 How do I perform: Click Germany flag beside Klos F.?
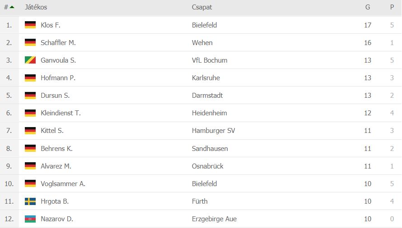click(x=30, y=25)
